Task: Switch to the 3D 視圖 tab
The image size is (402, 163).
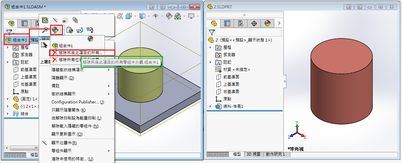Action: coord(253,154)
